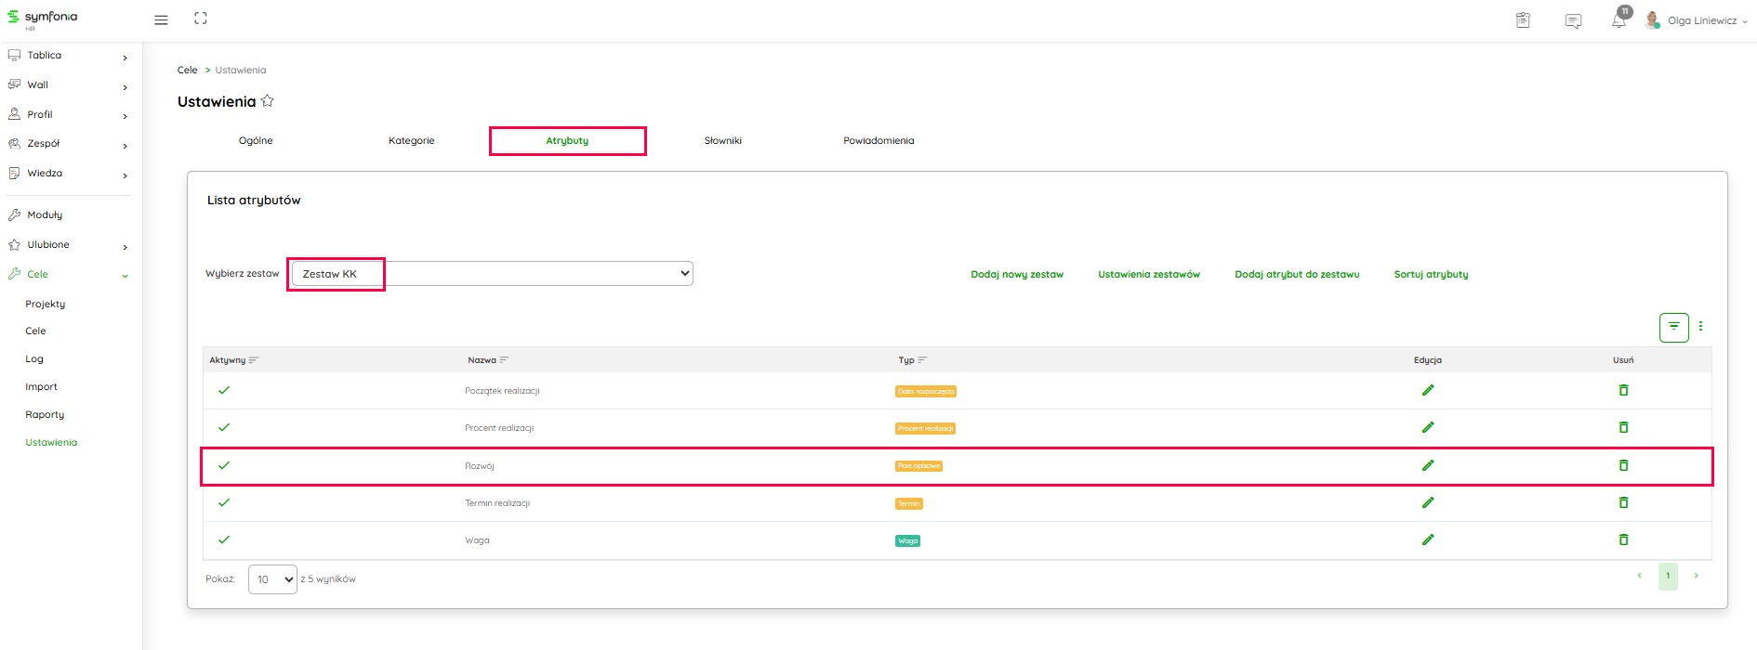Open the messages chat icon
Image resolution: width=1757 pixels, height=650 pixels.
coord(1573,21)
